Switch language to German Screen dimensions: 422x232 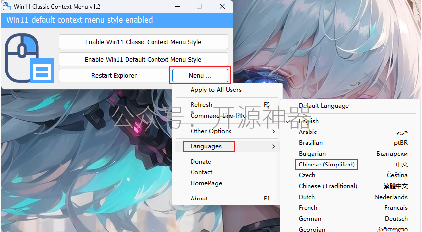[x=350, y=219]
